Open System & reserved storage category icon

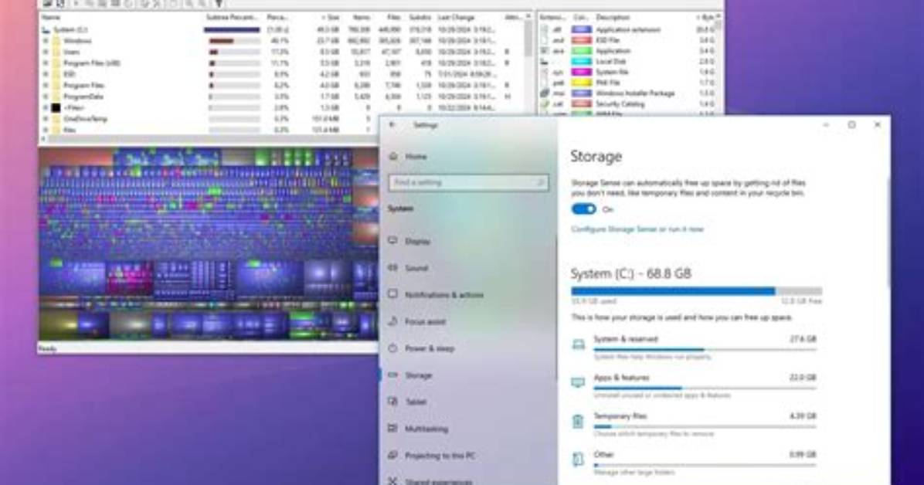[579, 344]
